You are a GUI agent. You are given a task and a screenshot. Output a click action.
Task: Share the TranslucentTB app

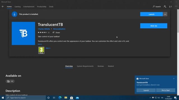tap(56, 32)
